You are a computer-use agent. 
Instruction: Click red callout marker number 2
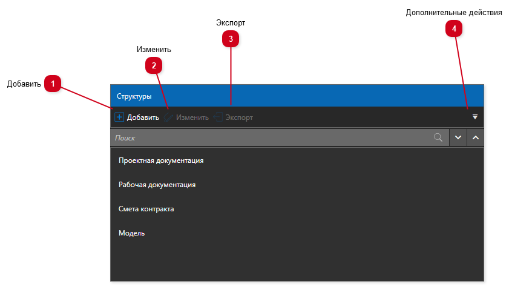pyautogui.click(x=154, y=65)
